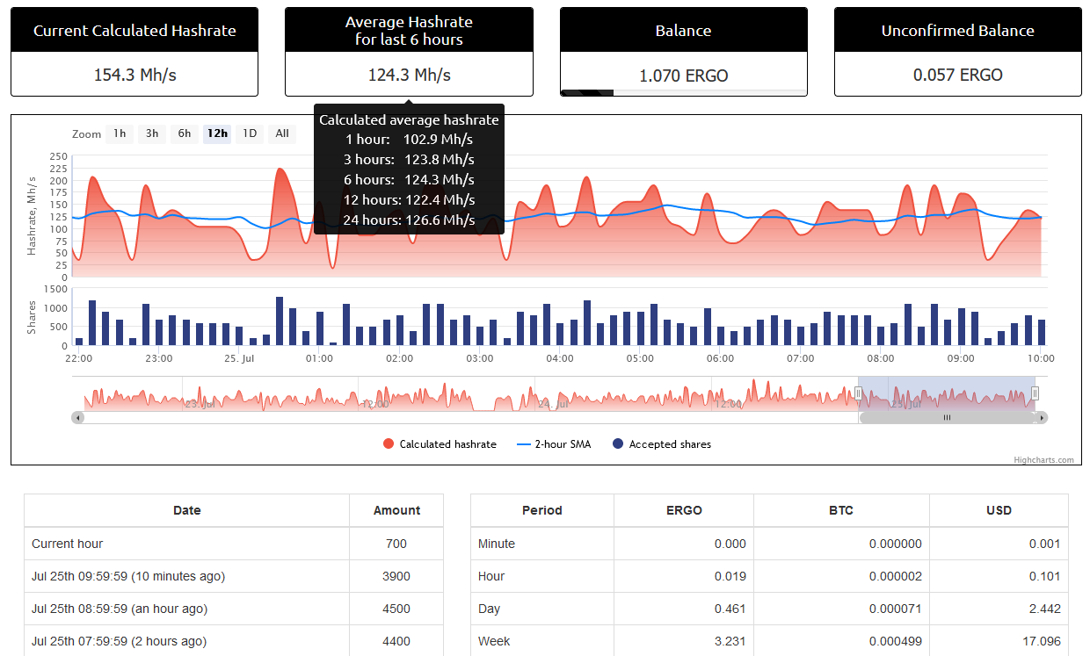This screenshot has width=1090, height=656.
Task: Click the right range handle in navigator
Action: tap(1035, 393)
